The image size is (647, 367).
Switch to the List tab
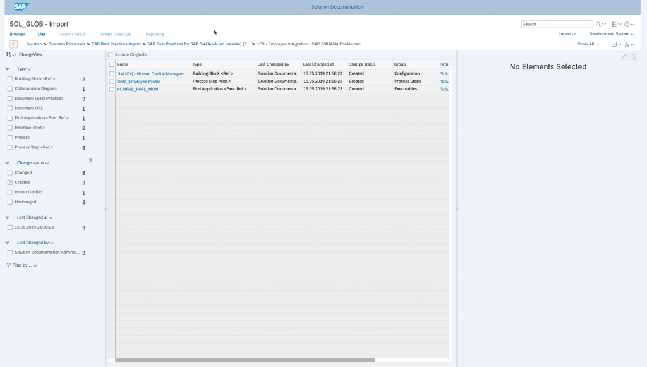(42, 34)
